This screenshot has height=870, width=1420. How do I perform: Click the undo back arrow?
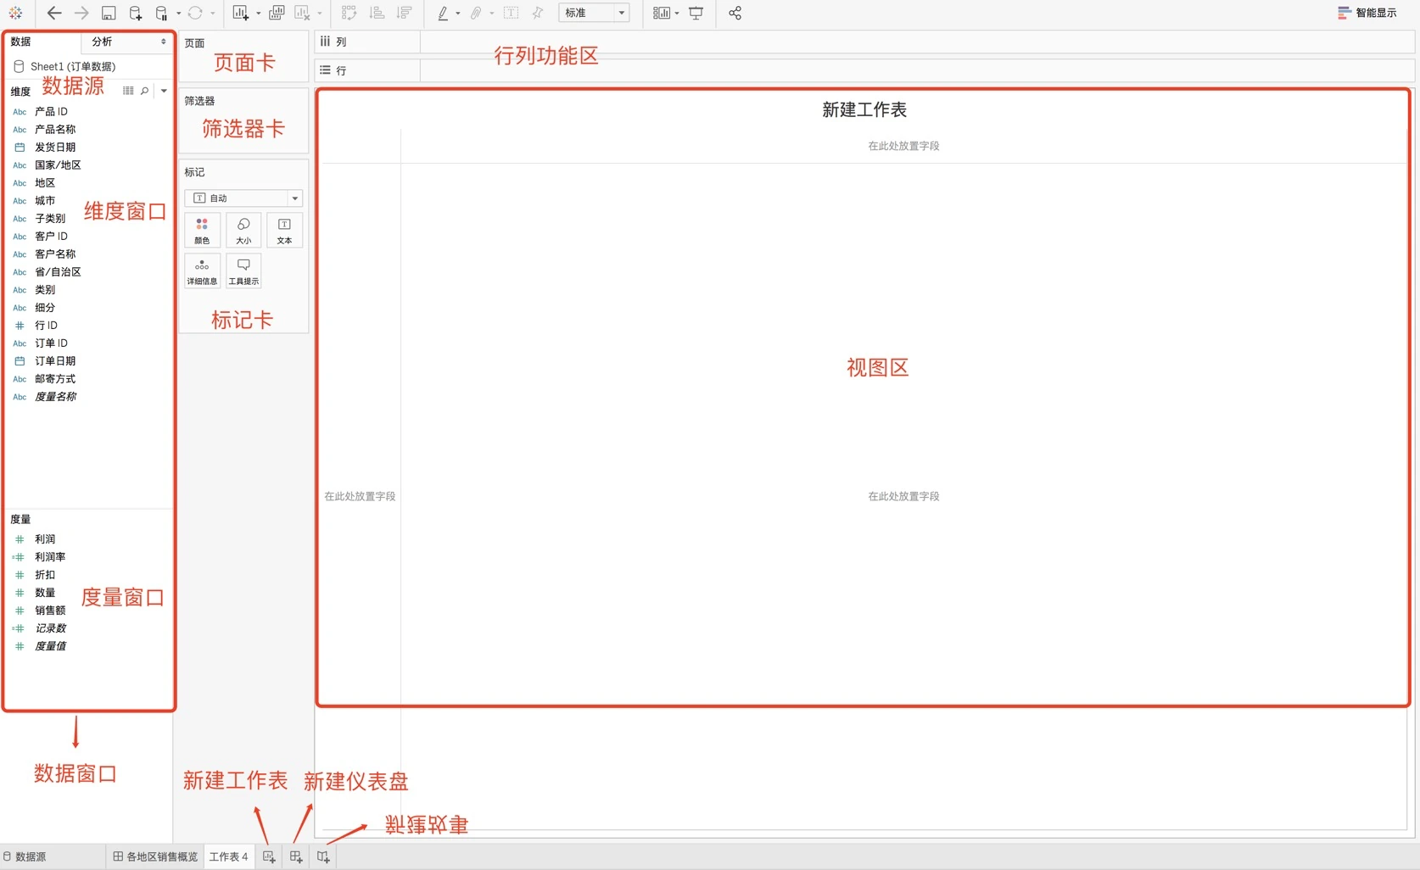54,13
